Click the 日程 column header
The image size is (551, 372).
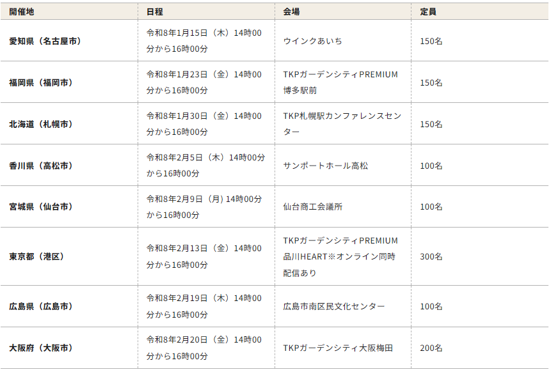click(x=154, y=12)
